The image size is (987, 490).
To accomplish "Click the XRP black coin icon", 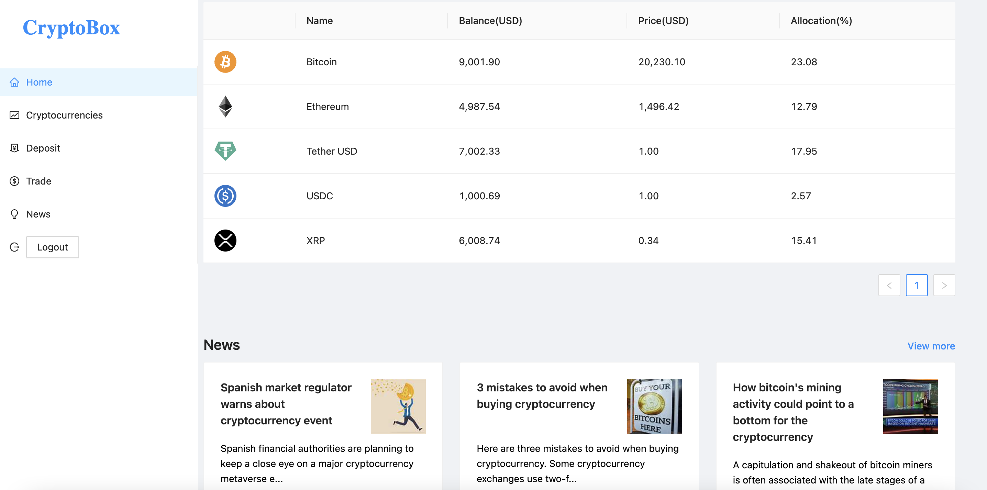I will click(225, 240).
